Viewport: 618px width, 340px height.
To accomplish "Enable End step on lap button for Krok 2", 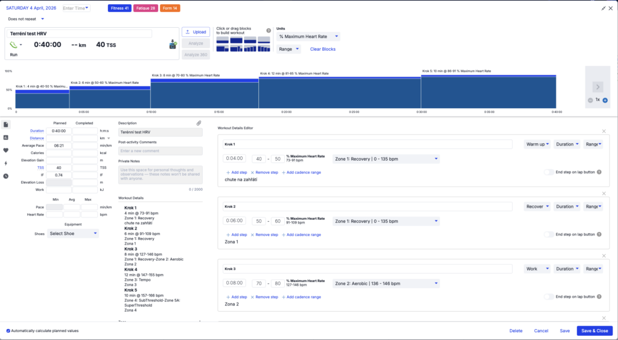I will coord(549,234).
